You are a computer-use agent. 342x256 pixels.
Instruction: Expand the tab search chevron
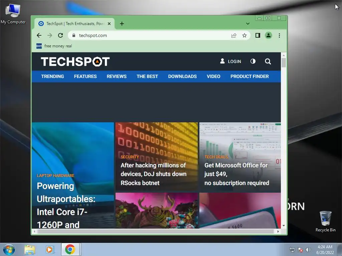coord(248,24)
